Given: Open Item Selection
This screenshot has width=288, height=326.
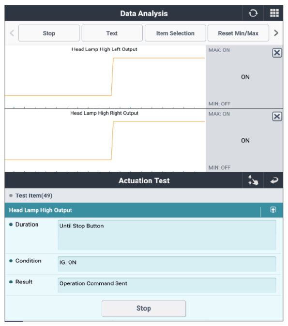Looking at the screenshot, I should 175,33.
